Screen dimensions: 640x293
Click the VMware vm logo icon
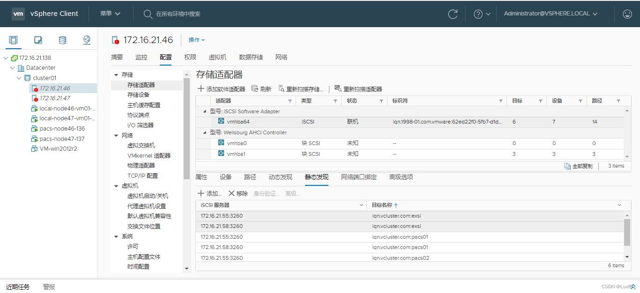pyautogui.click(x=18, y=14)
